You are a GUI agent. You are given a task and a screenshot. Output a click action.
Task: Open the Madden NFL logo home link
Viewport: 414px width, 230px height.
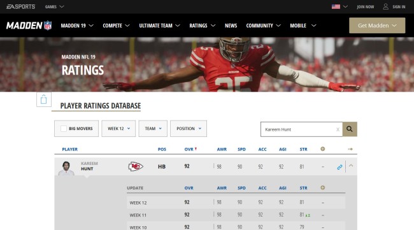(29, 25)
